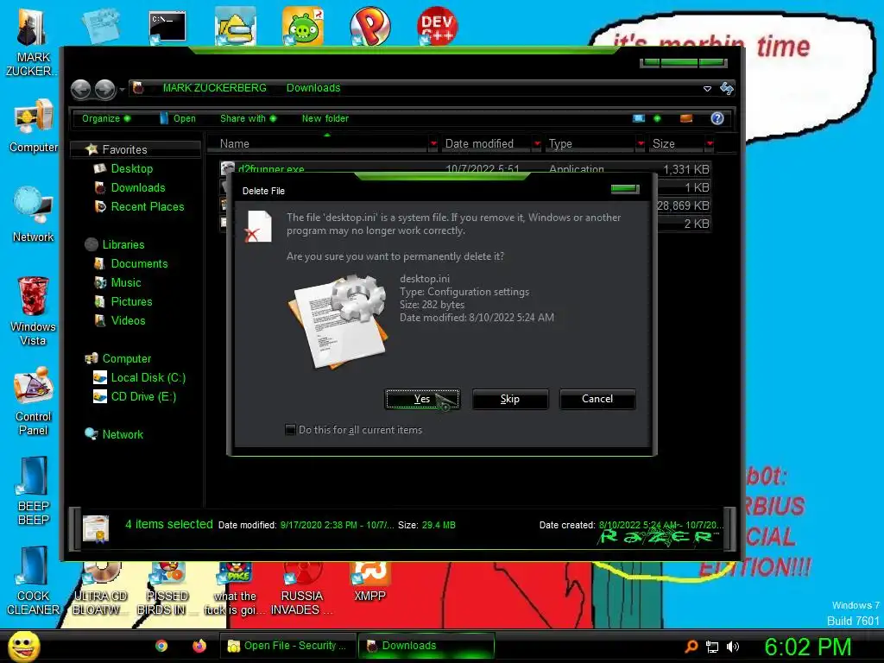Cancel the Delete File dialog
The width and height of the screenshot is (884, 663).
597,399
